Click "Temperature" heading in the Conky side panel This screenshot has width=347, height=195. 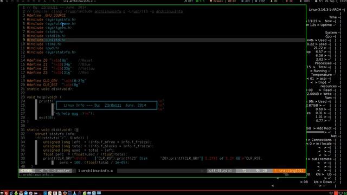click(321, 75)
